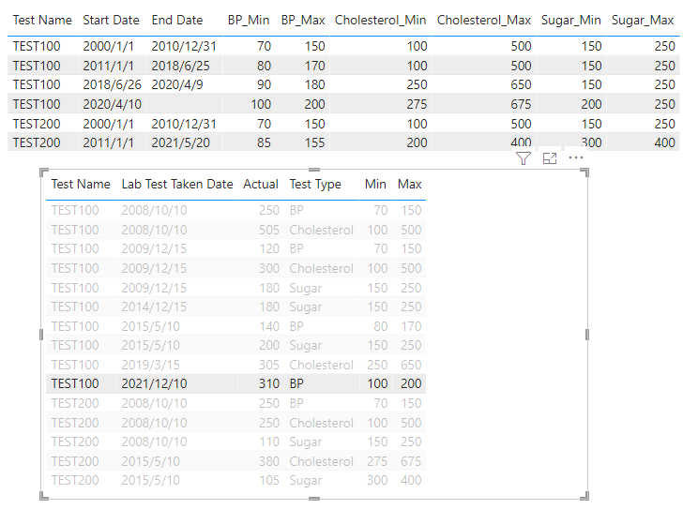The height and width of the screenshot is (524, 698).
Task: Sort by Test Name in upper table
Action: pos(42,20)
